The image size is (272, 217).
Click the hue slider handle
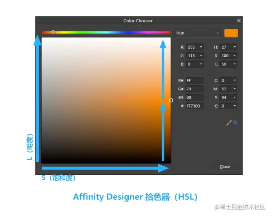click(53, 32)
